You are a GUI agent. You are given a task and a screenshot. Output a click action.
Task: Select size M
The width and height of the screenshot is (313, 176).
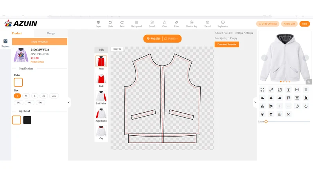tap(26, 96)
